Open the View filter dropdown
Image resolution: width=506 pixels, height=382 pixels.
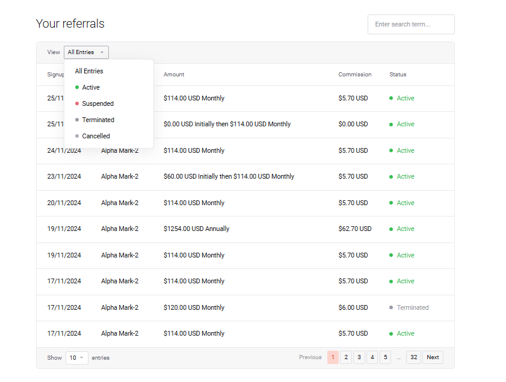86,52
